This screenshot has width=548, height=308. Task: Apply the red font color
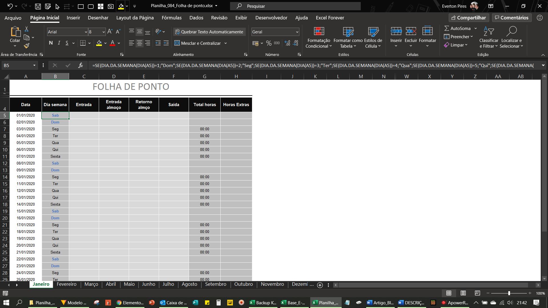click(x=112, y=43)
